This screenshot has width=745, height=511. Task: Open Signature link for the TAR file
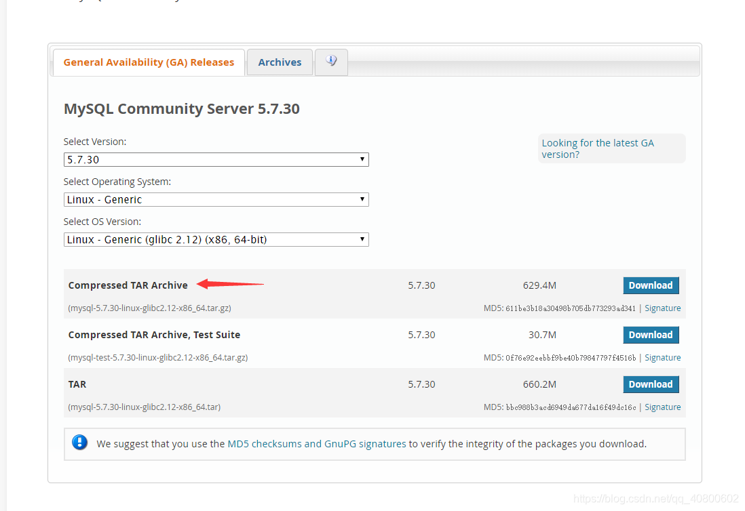[662, 407]
